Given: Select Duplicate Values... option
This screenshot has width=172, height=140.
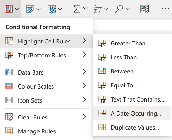Looking at the screenshot, I should click(x=132, y=127).
